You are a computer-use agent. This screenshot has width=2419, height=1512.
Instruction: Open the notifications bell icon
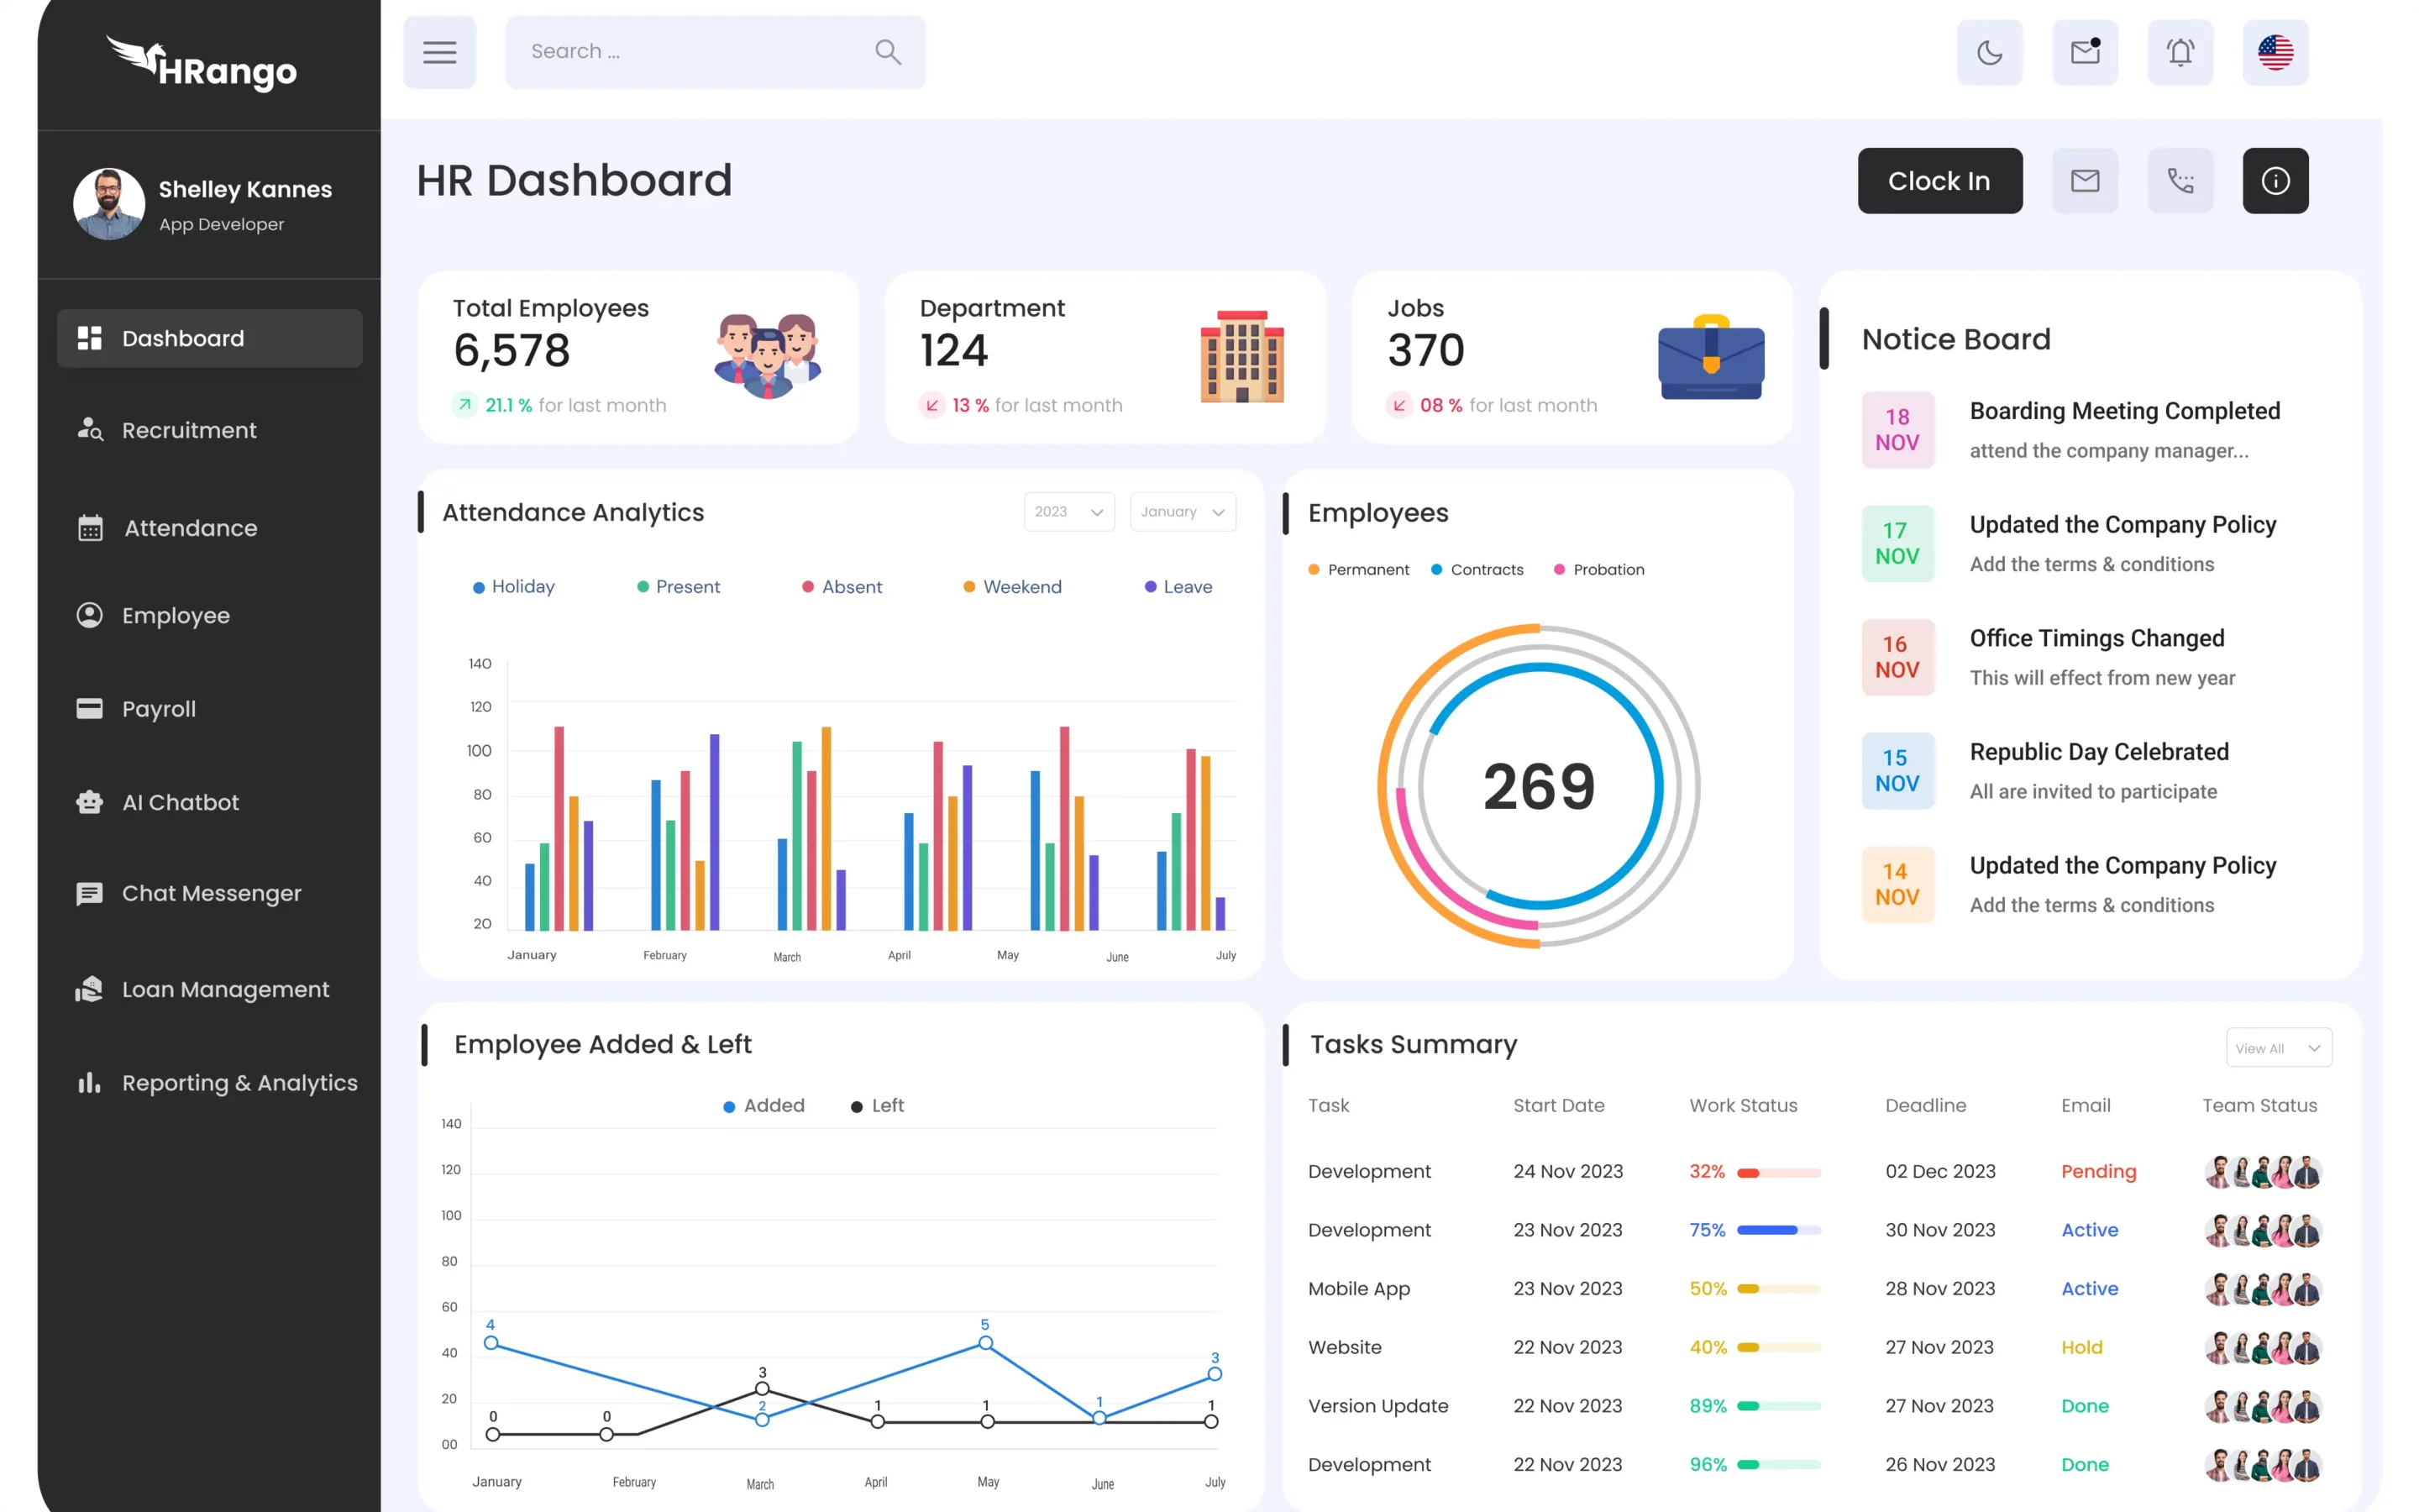tap(2180, 52)
